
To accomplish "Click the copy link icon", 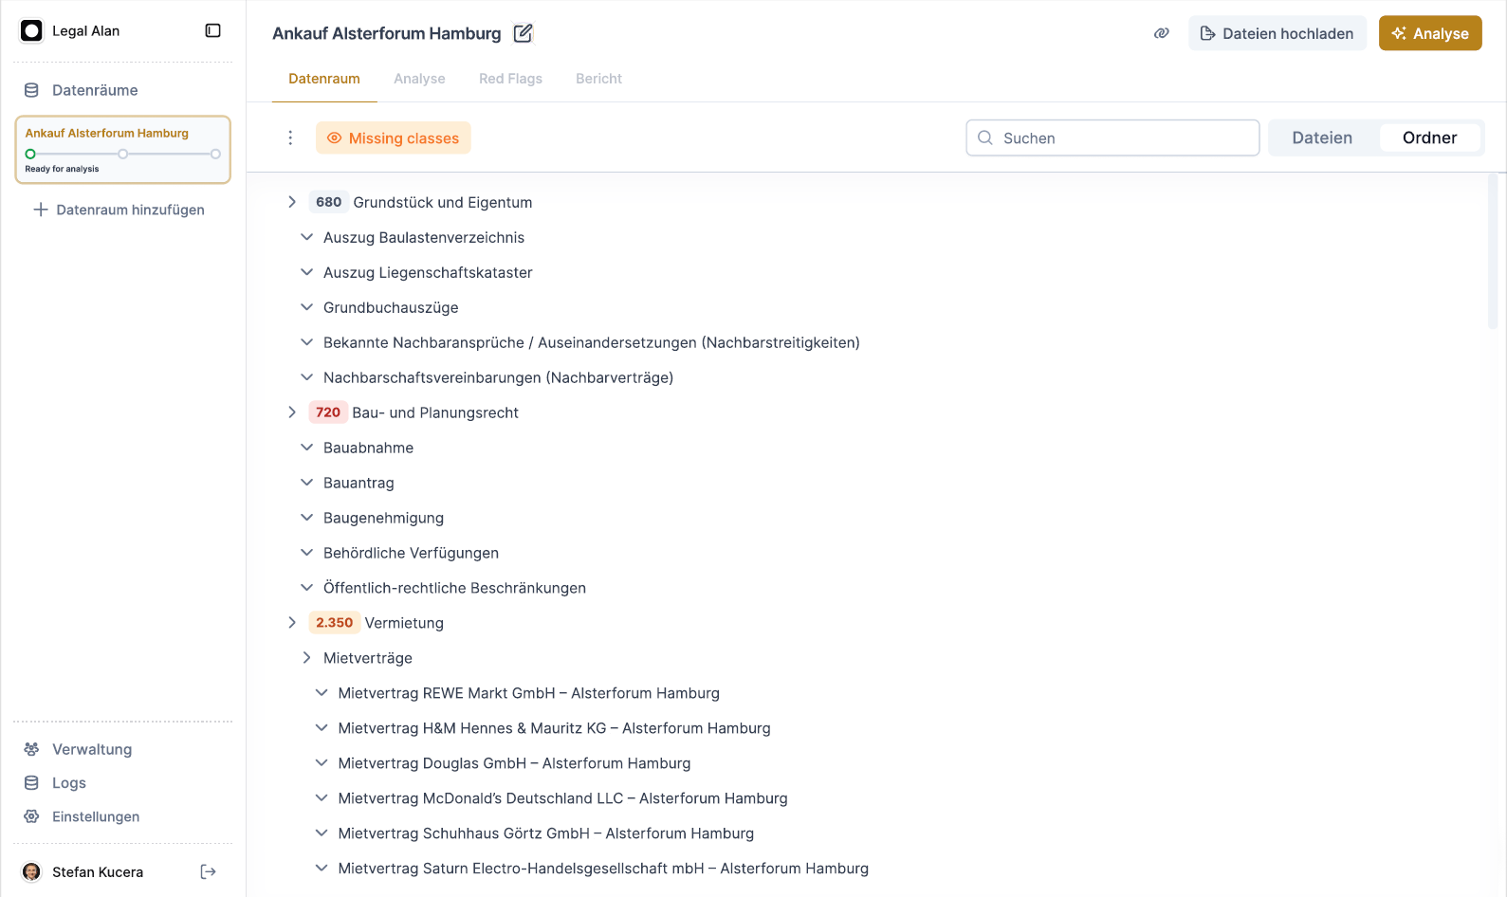I will click(1161, 33).
